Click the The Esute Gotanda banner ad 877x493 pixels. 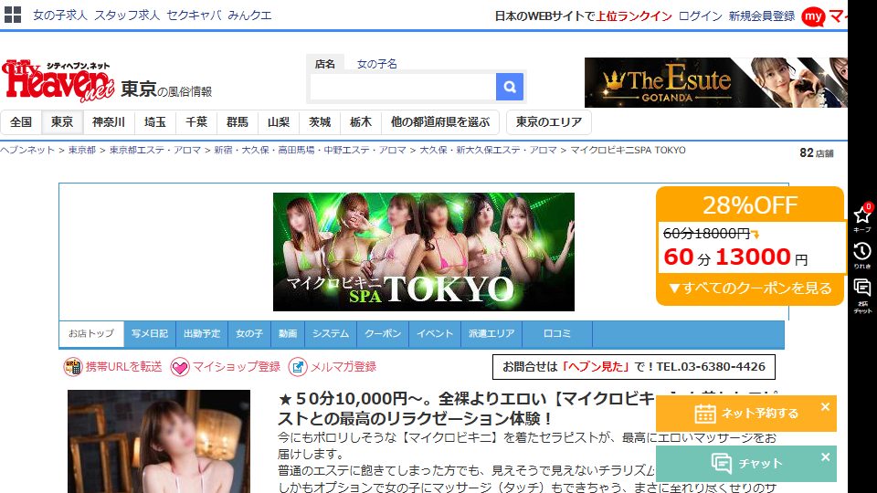point(716,82)
